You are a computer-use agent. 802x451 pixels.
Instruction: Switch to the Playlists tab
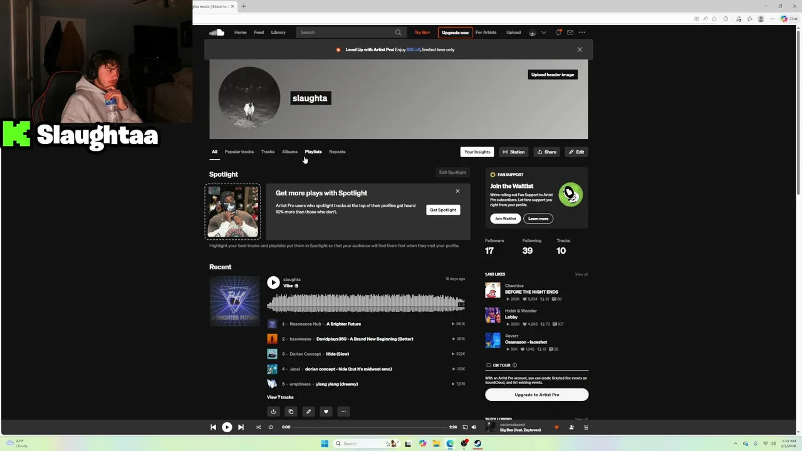313,152
